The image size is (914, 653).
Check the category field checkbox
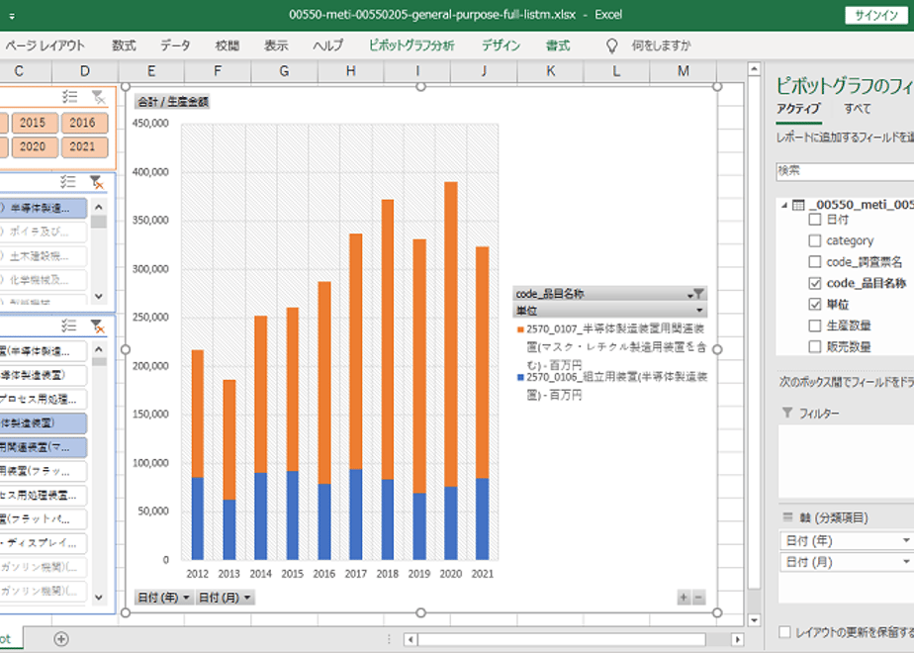[815, 240]
